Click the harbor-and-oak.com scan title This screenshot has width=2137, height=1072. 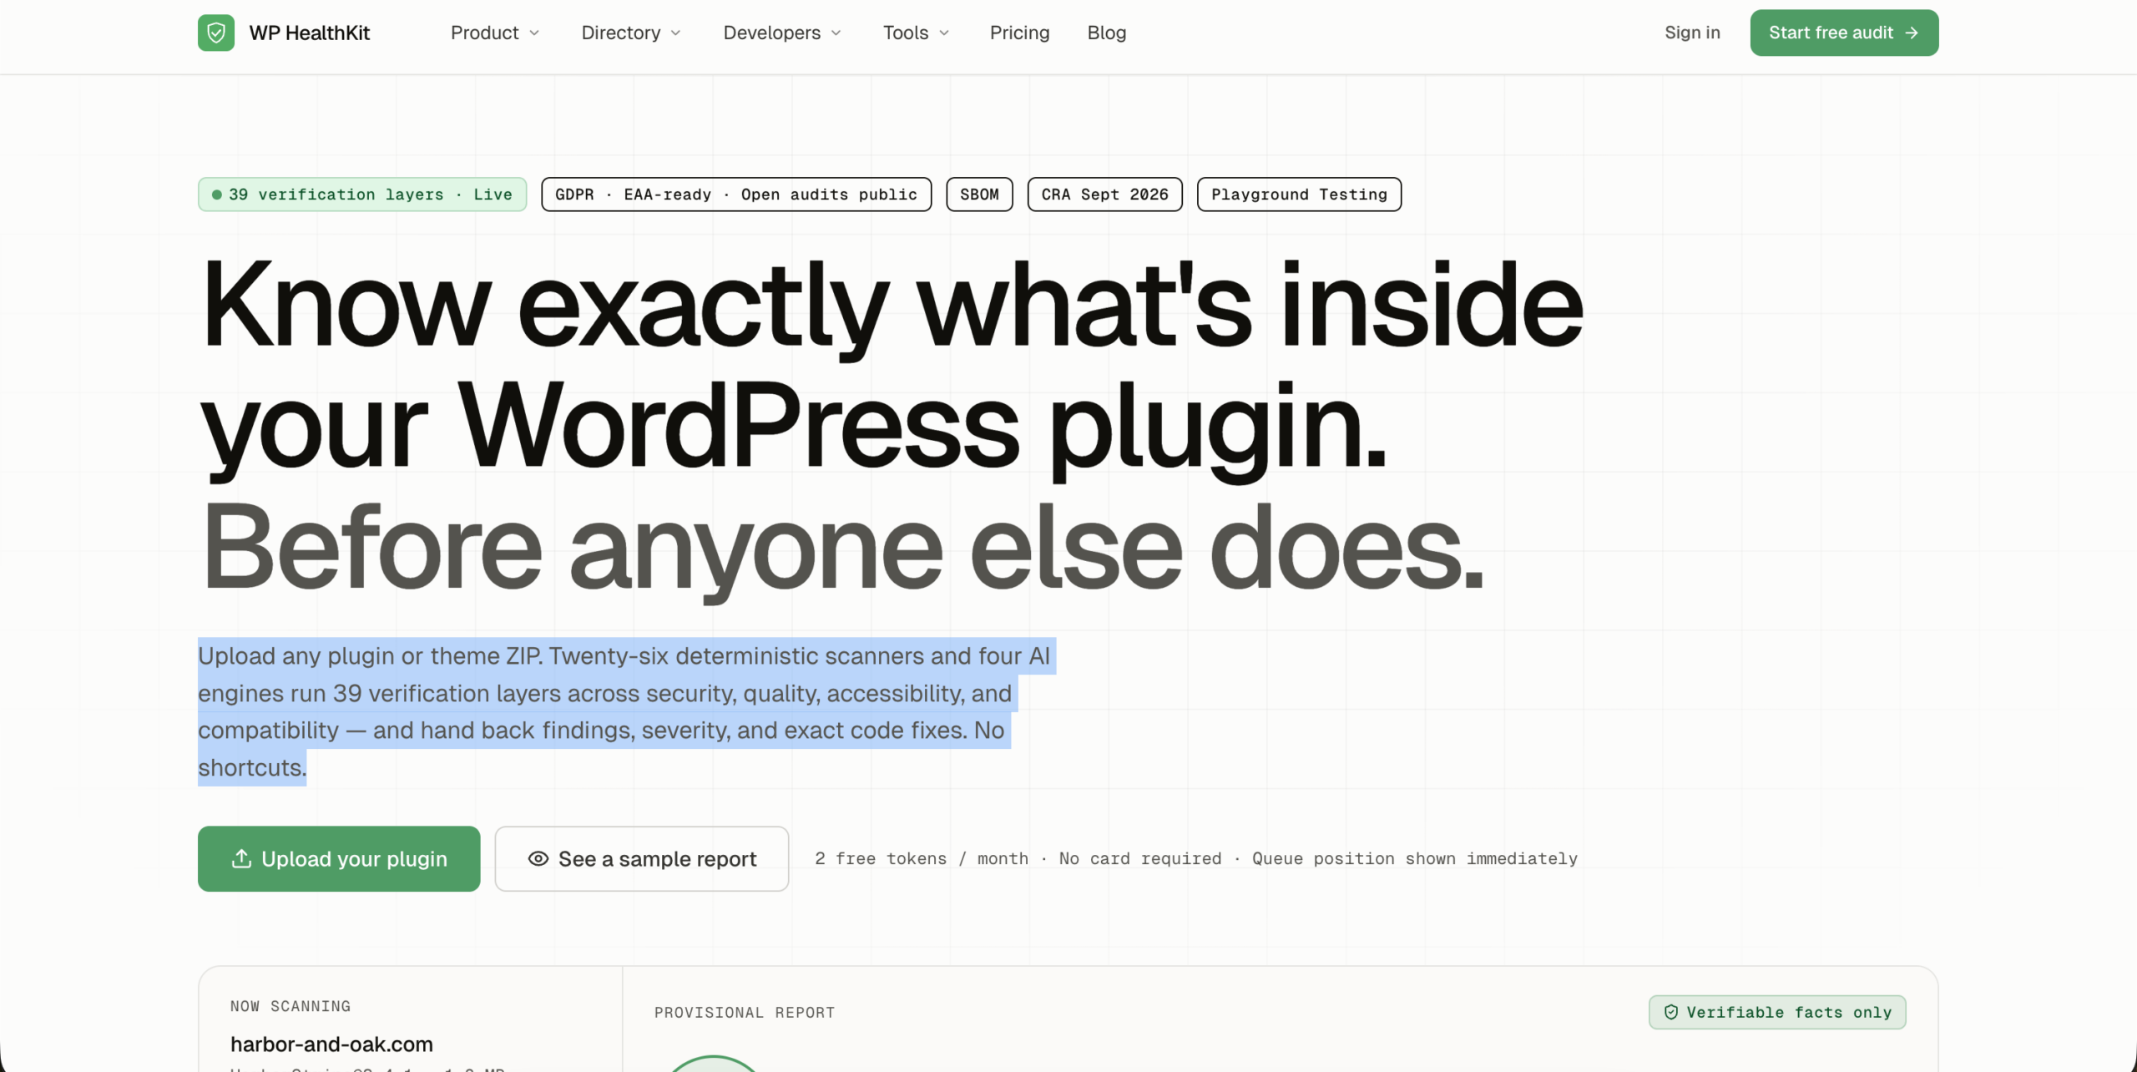tap(331, 1044)
